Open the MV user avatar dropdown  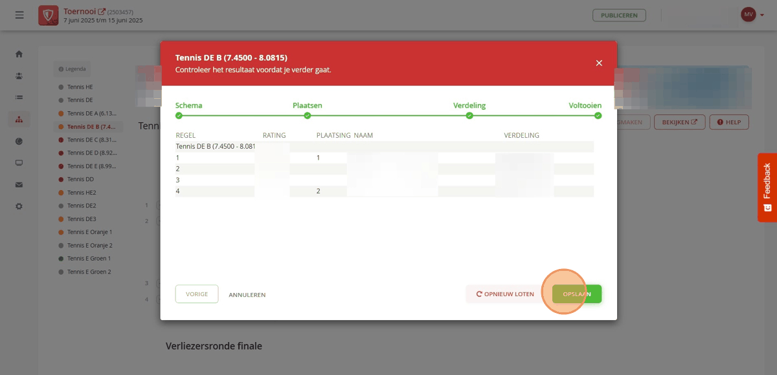[x=752, y=14]
